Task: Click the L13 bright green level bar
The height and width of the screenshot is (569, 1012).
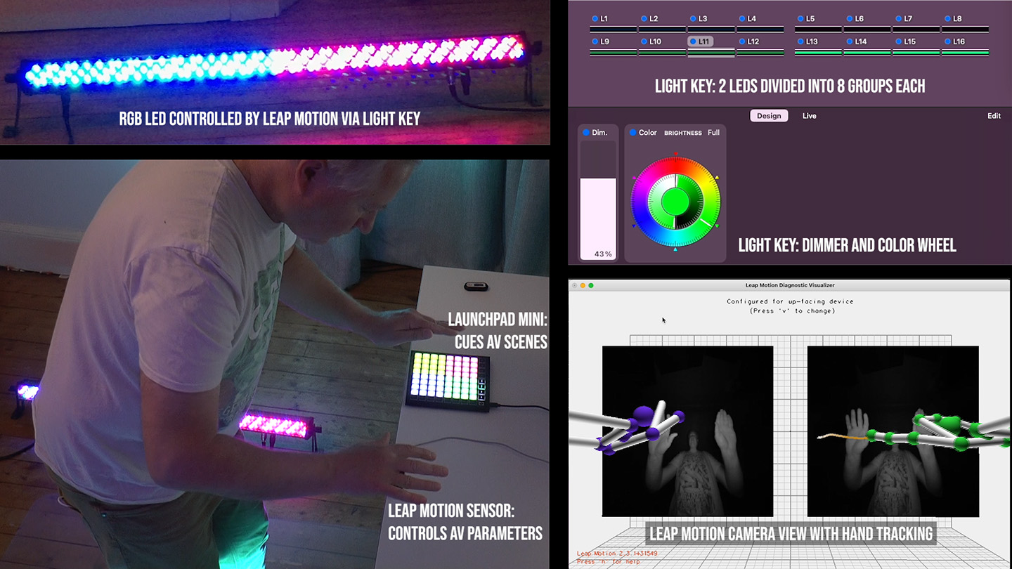Action: (819, 53)
